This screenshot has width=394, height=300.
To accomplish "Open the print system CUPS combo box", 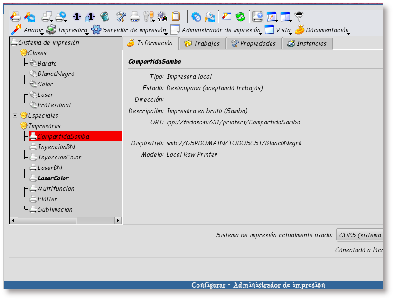I will tap(359, 235).
